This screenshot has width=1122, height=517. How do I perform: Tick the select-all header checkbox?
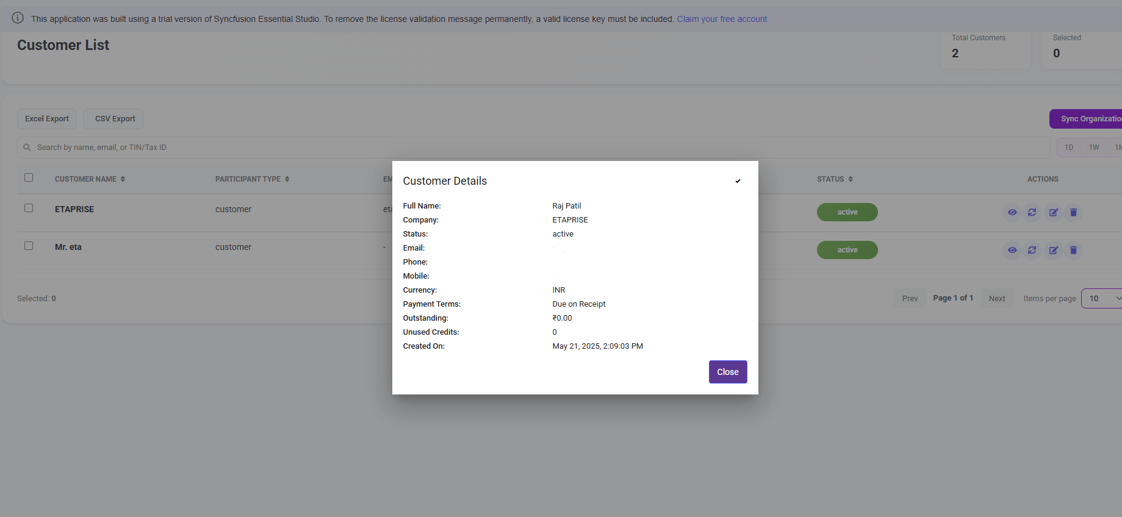click(29, 177)
